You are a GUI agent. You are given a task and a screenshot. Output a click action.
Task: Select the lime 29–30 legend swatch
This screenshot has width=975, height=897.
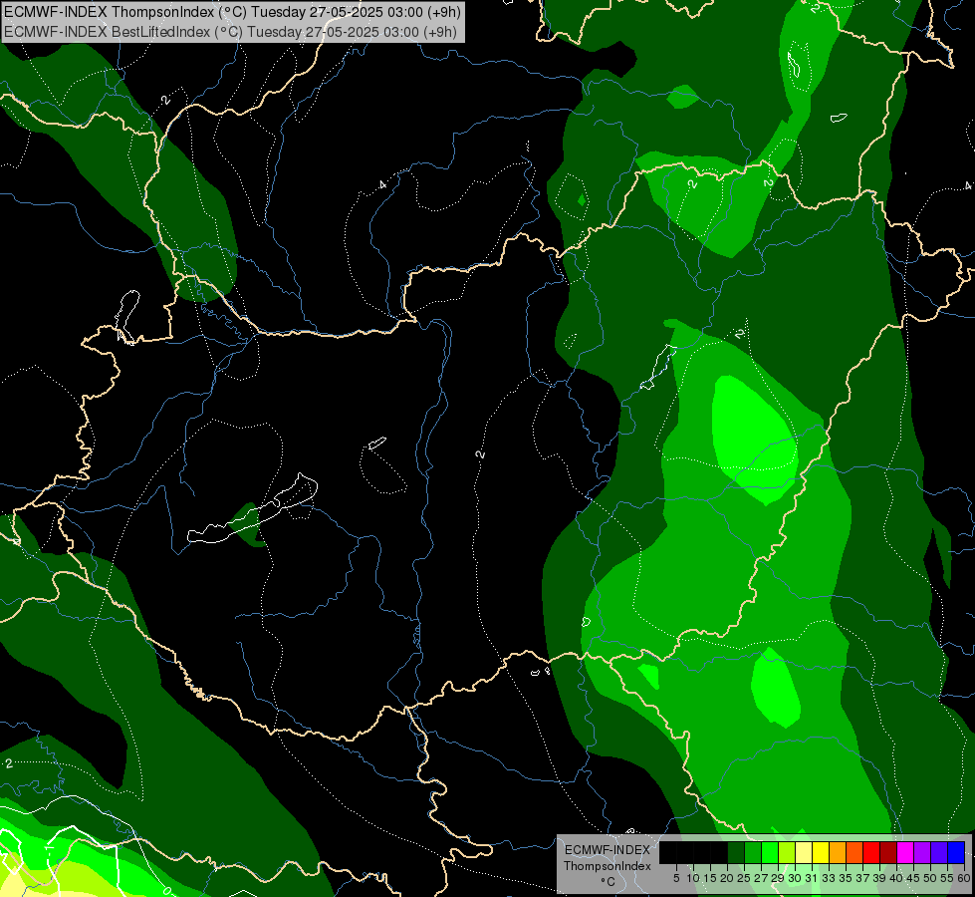point(787,852)
